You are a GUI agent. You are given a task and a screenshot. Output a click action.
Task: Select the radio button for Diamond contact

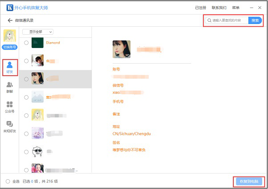26,43
